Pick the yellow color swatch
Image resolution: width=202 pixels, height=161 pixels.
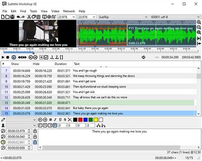coord(96,120)
